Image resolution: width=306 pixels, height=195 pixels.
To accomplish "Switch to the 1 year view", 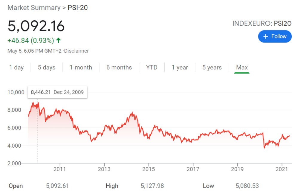I will pos(180,67).
